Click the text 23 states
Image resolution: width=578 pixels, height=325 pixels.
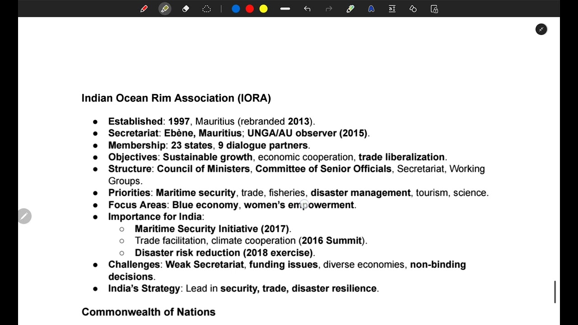191,145
